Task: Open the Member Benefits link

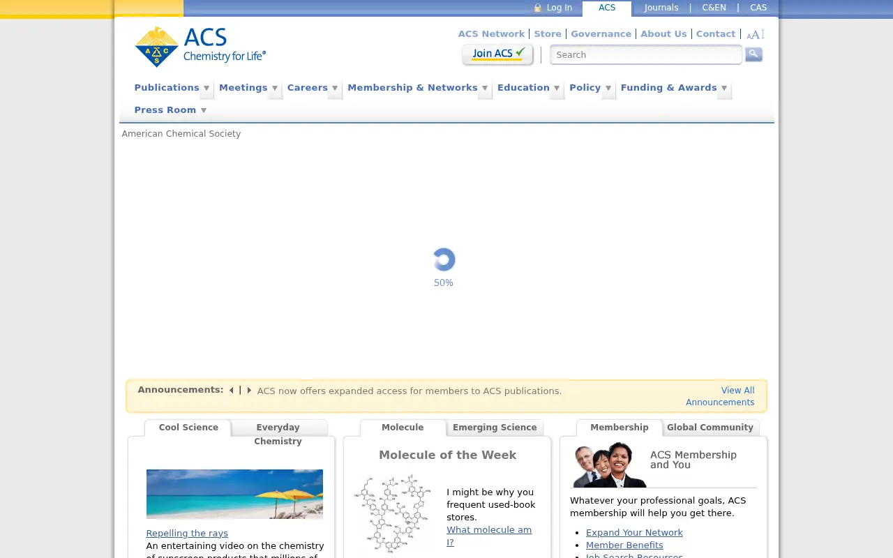Action: (624, 545)
